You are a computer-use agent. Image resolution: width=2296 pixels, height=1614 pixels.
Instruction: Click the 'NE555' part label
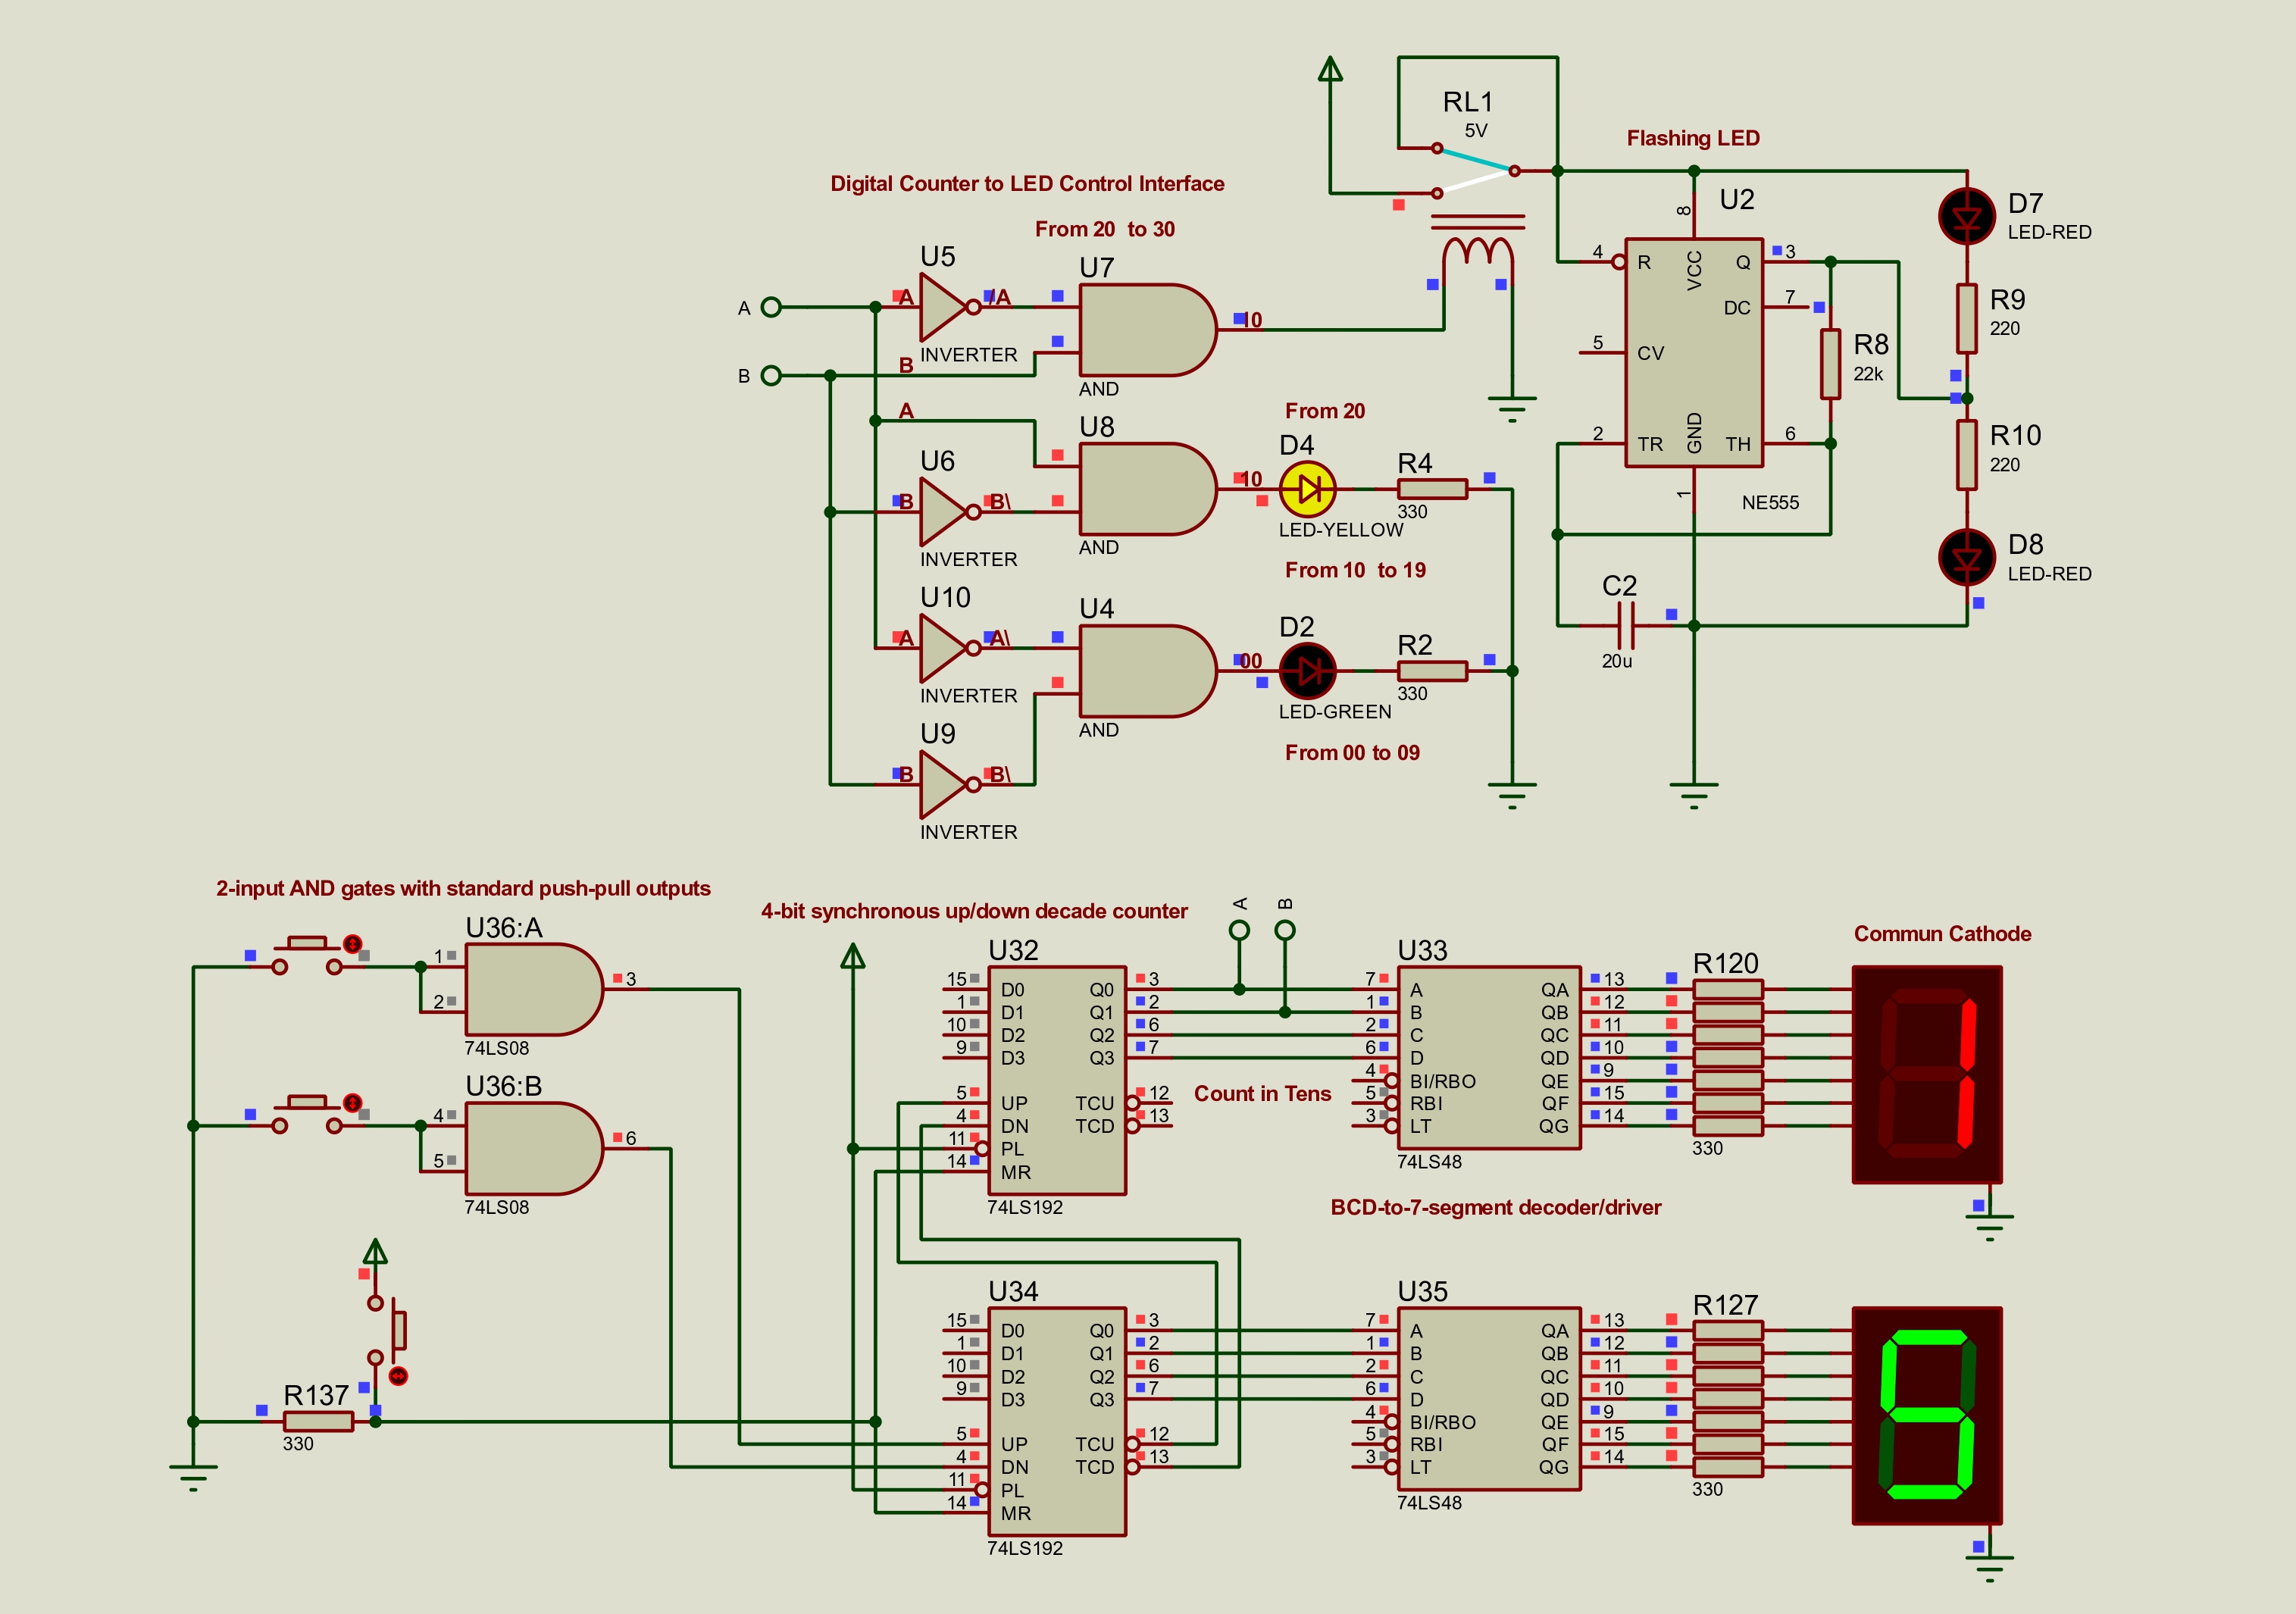(1770, 503)
